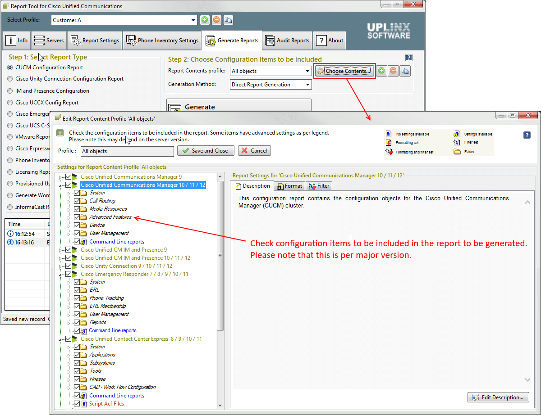This screenshot has width=541, height=415.
Task: Click the green add contents profile icon
Action: (x=381, y=71)
